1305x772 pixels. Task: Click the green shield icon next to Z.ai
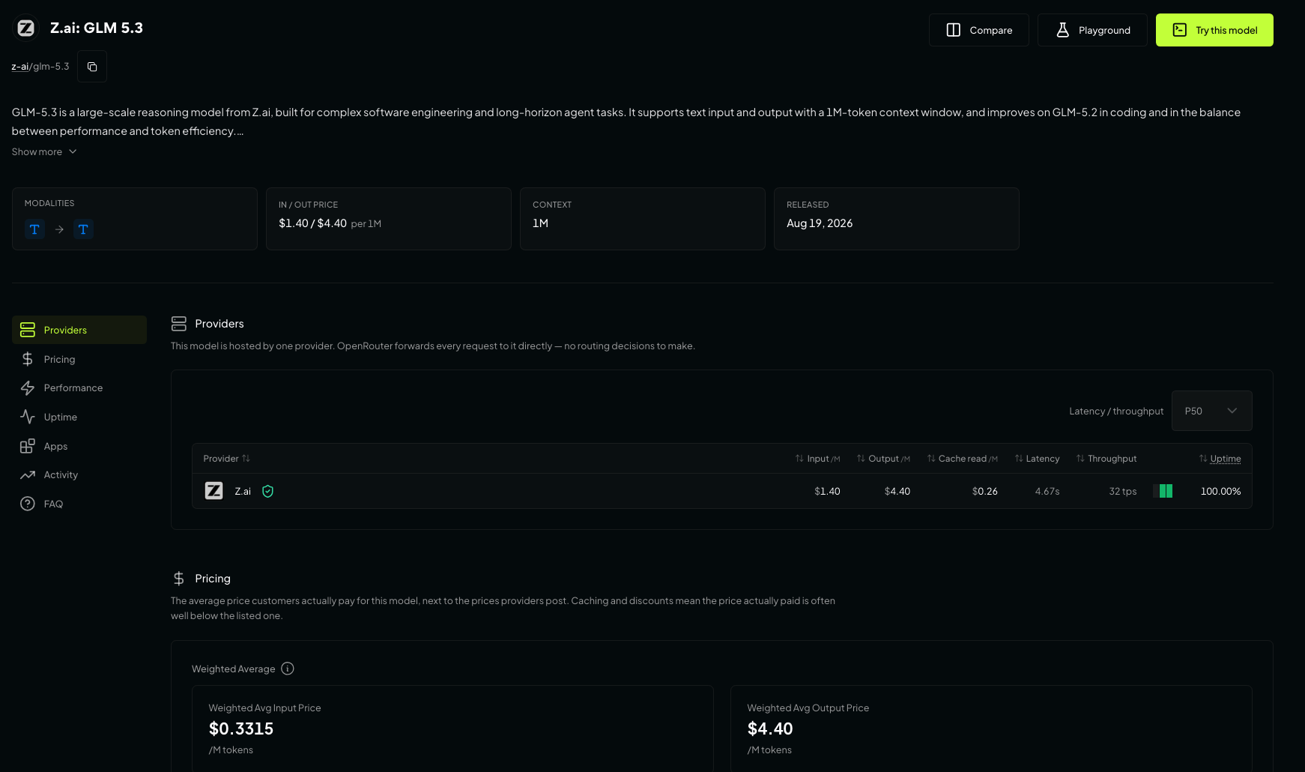pos(267,492)
